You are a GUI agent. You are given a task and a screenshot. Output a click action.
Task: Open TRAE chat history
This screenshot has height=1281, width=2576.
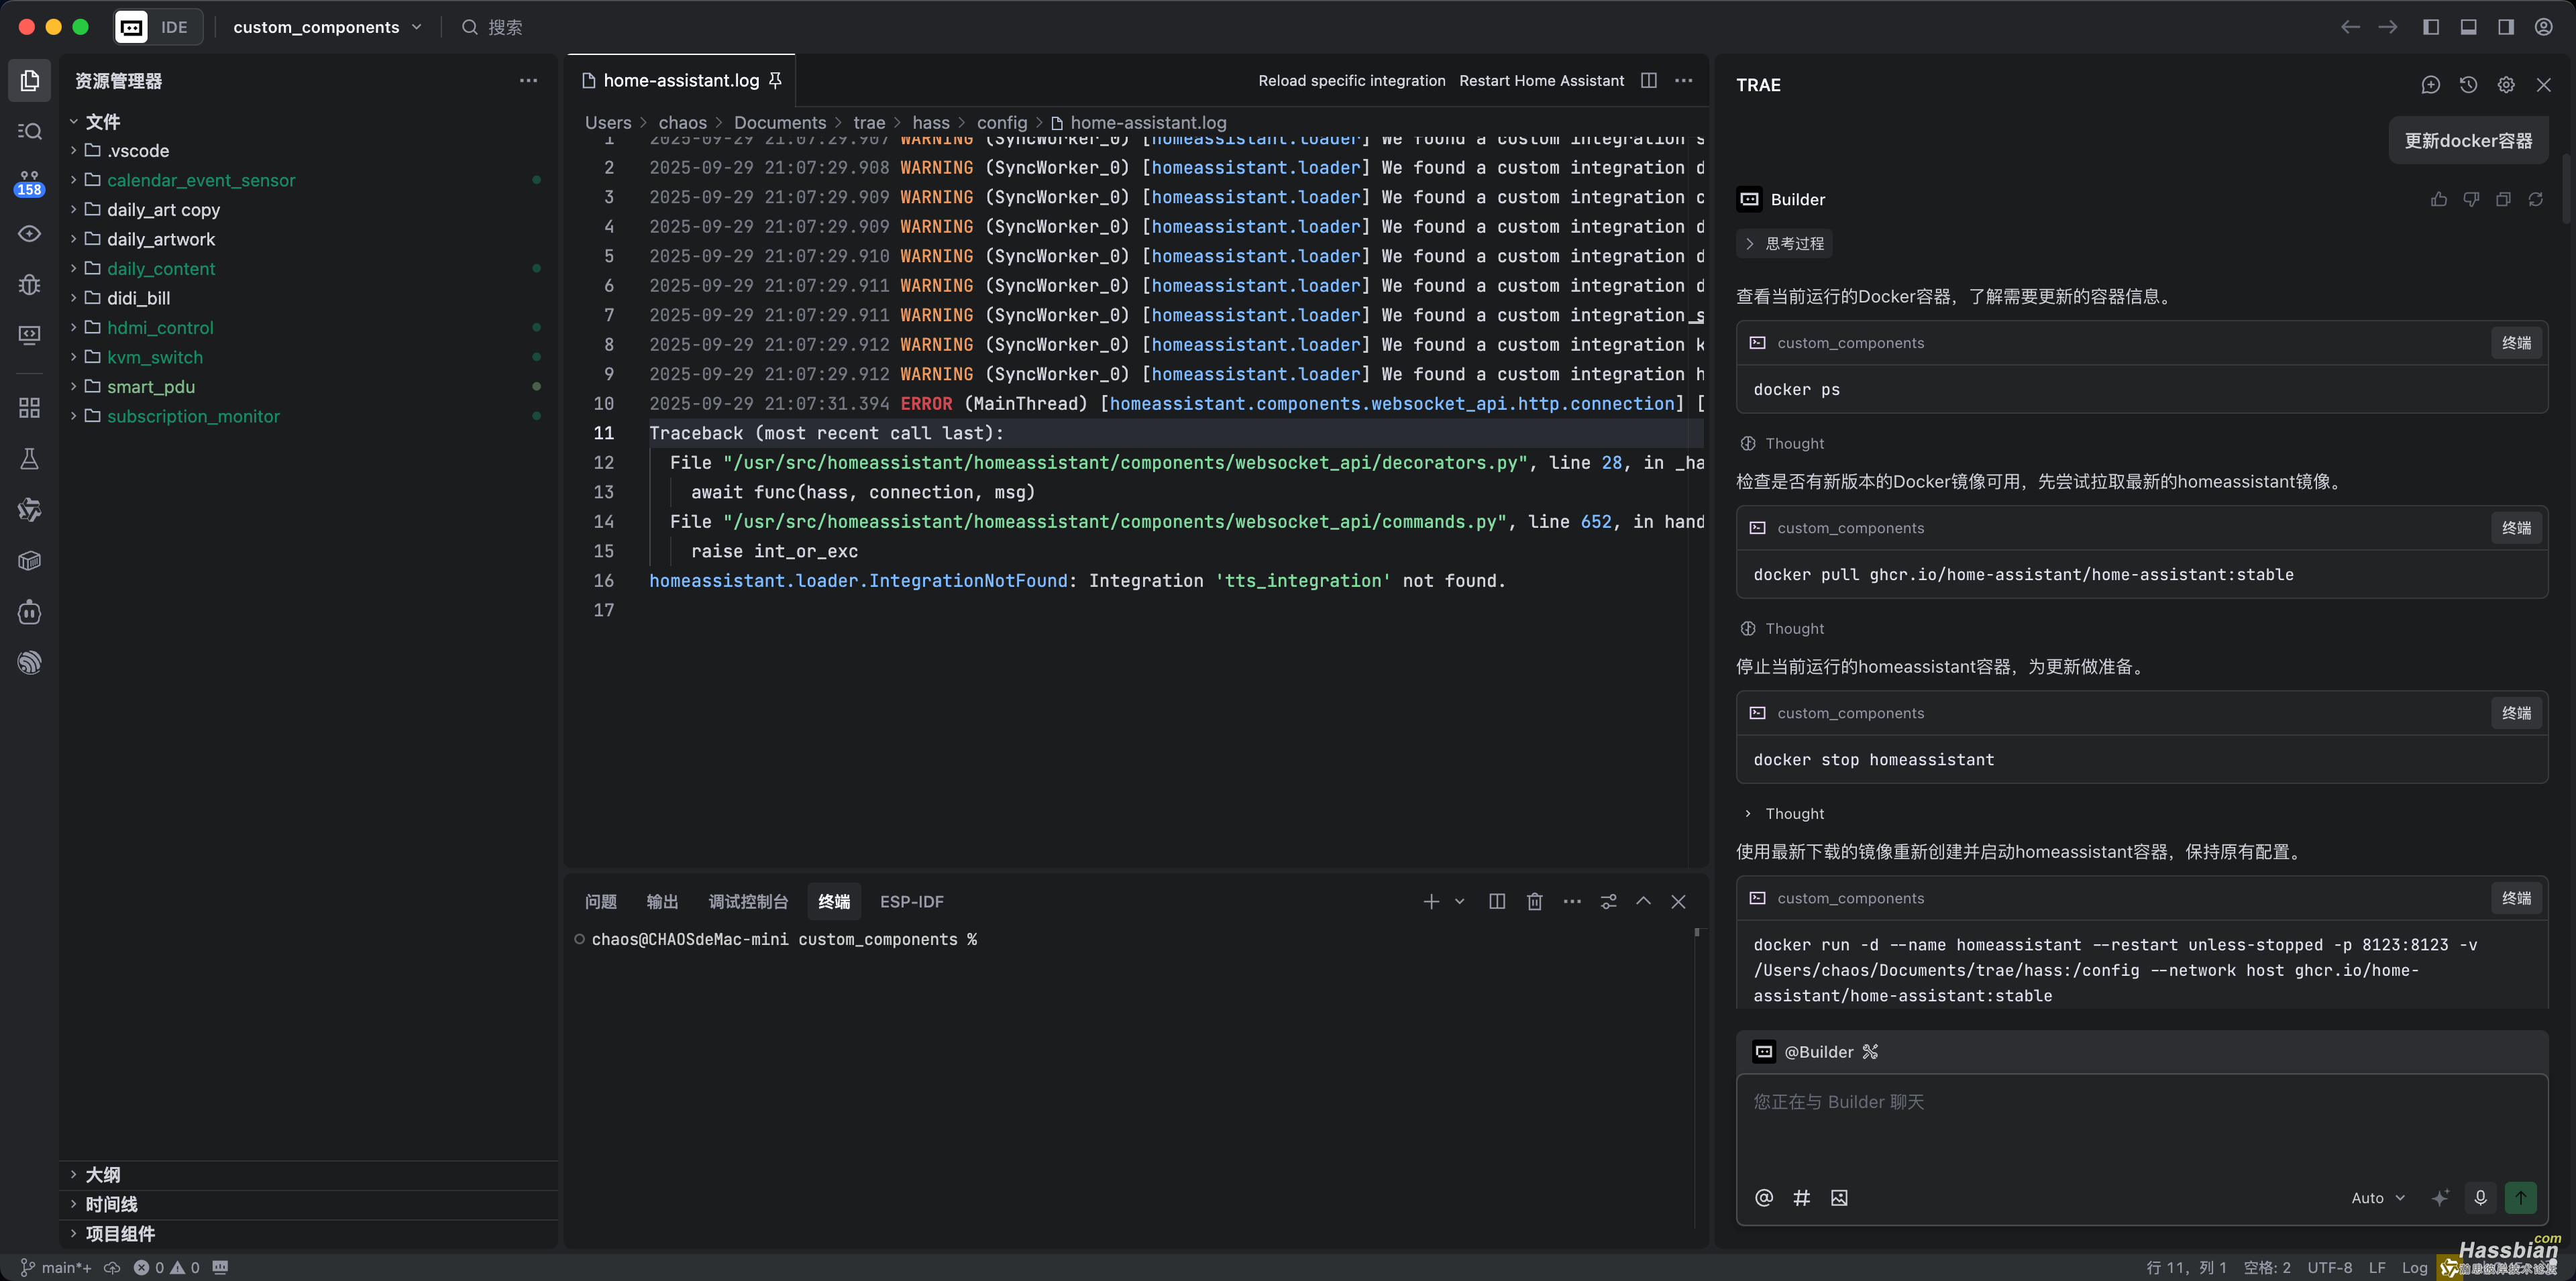[2468, 85]
